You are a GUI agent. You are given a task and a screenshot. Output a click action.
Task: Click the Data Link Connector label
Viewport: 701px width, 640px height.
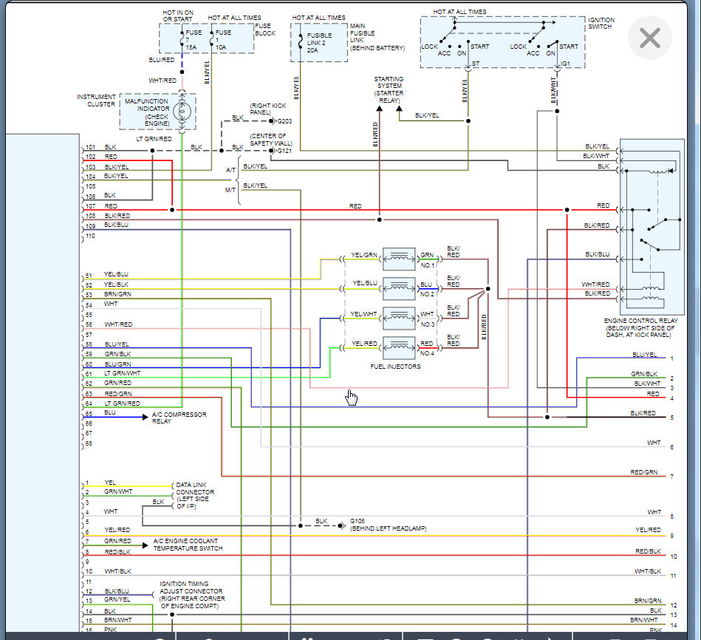tap(195, 496)
